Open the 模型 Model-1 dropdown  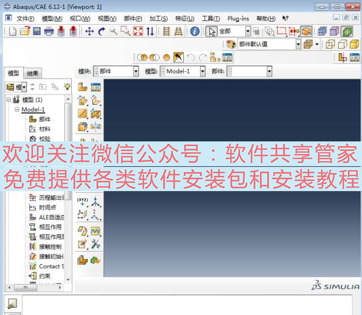point(202,71)
